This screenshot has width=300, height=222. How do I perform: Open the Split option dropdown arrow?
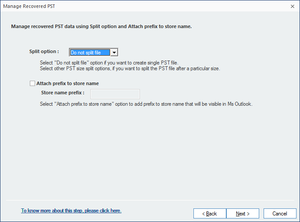(114, 53)
